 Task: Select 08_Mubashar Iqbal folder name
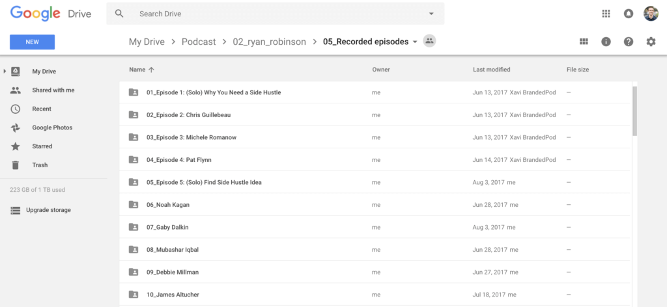point(172,250)
